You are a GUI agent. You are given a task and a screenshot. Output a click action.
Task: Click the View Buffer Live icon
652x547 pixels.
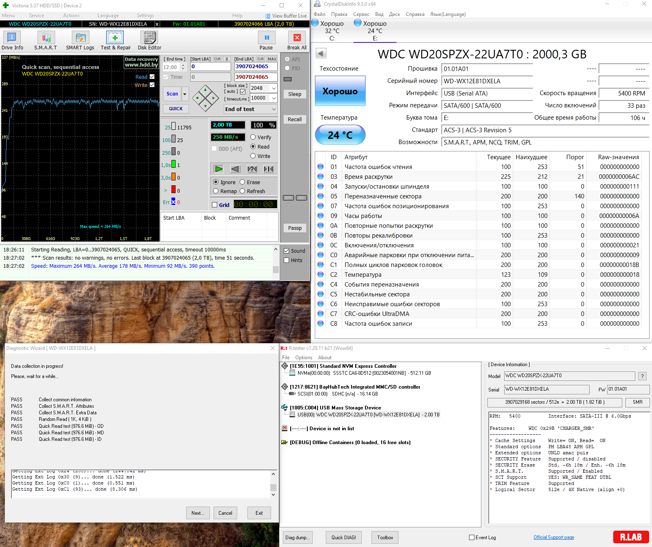[268, 16]
